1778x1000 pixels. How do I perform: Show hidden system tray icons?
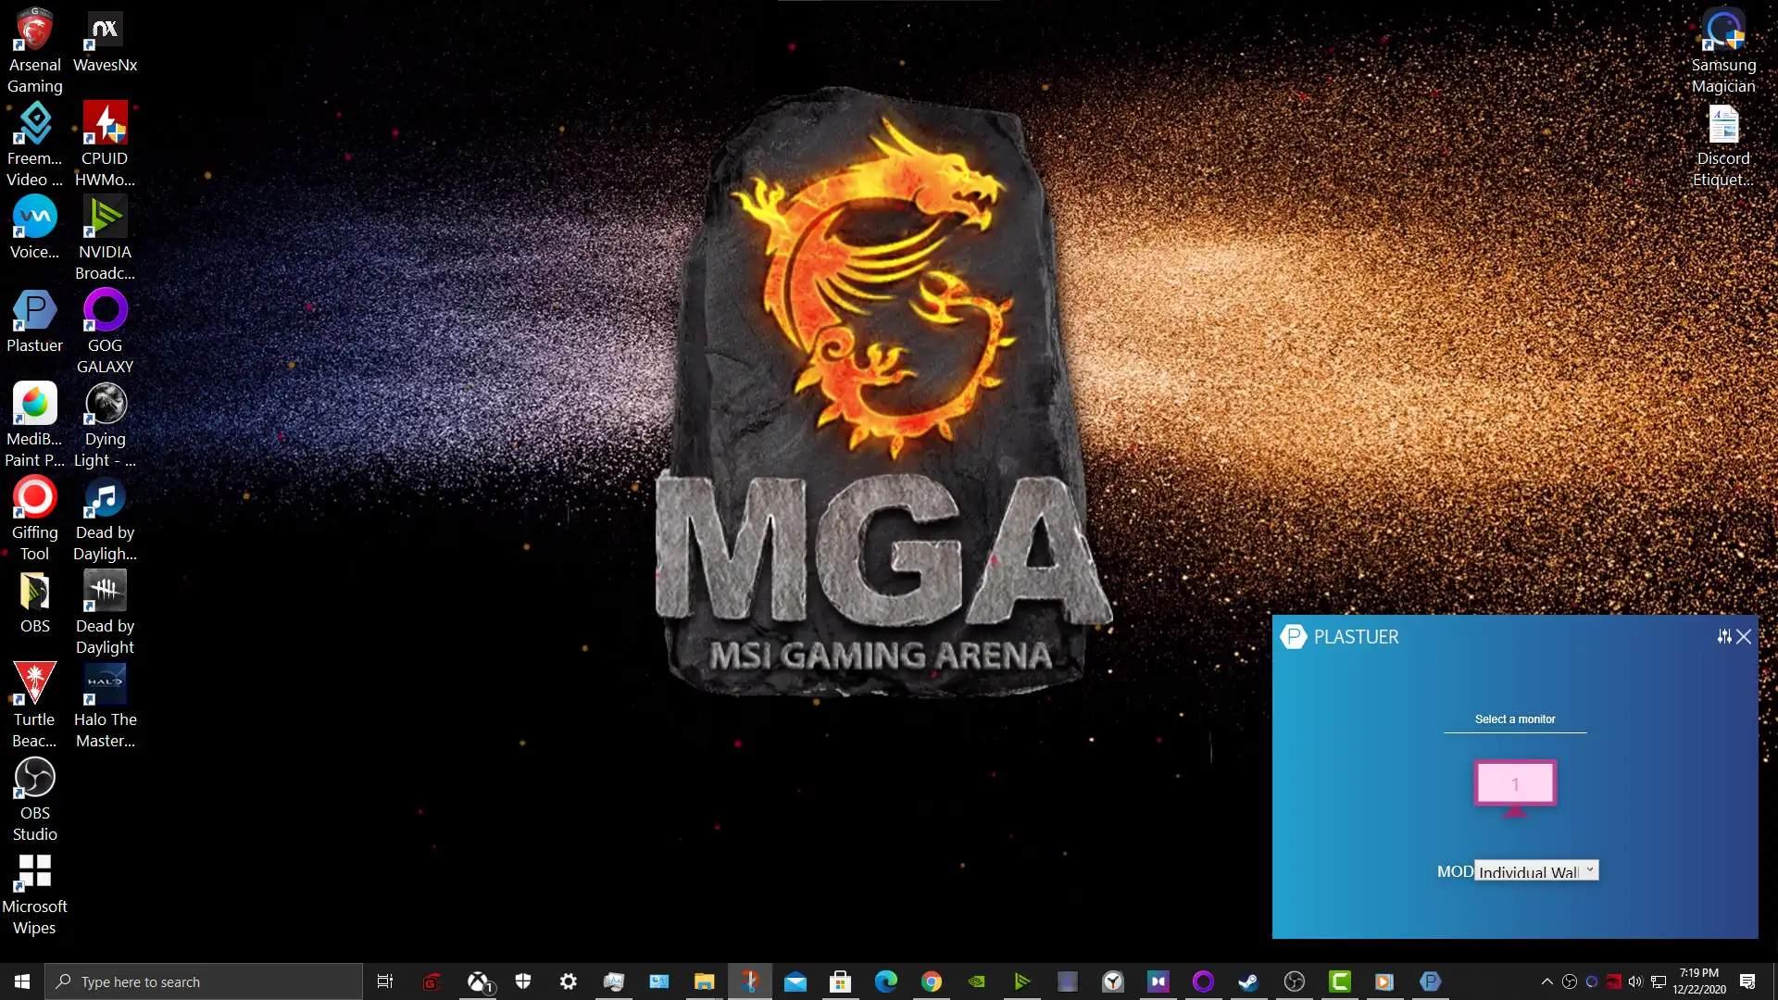click(1546, 981)
